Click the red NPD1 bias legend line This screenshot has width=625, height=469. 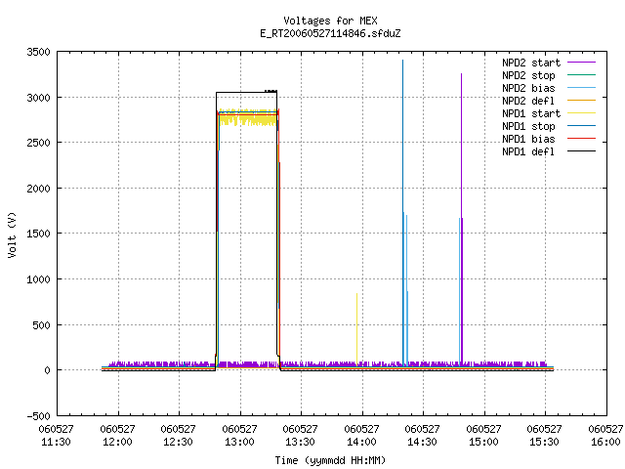click(x=581, y=139)
